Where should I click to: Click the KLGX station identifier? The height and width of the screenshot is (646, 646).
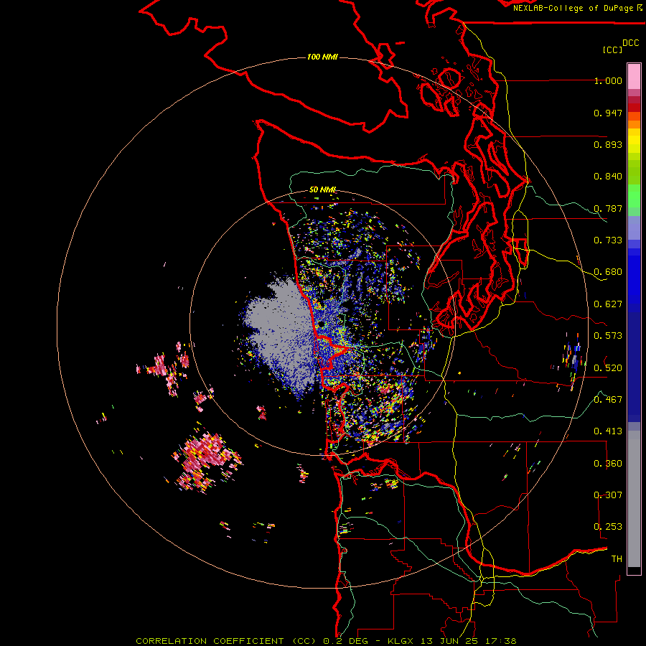point(400,641)
